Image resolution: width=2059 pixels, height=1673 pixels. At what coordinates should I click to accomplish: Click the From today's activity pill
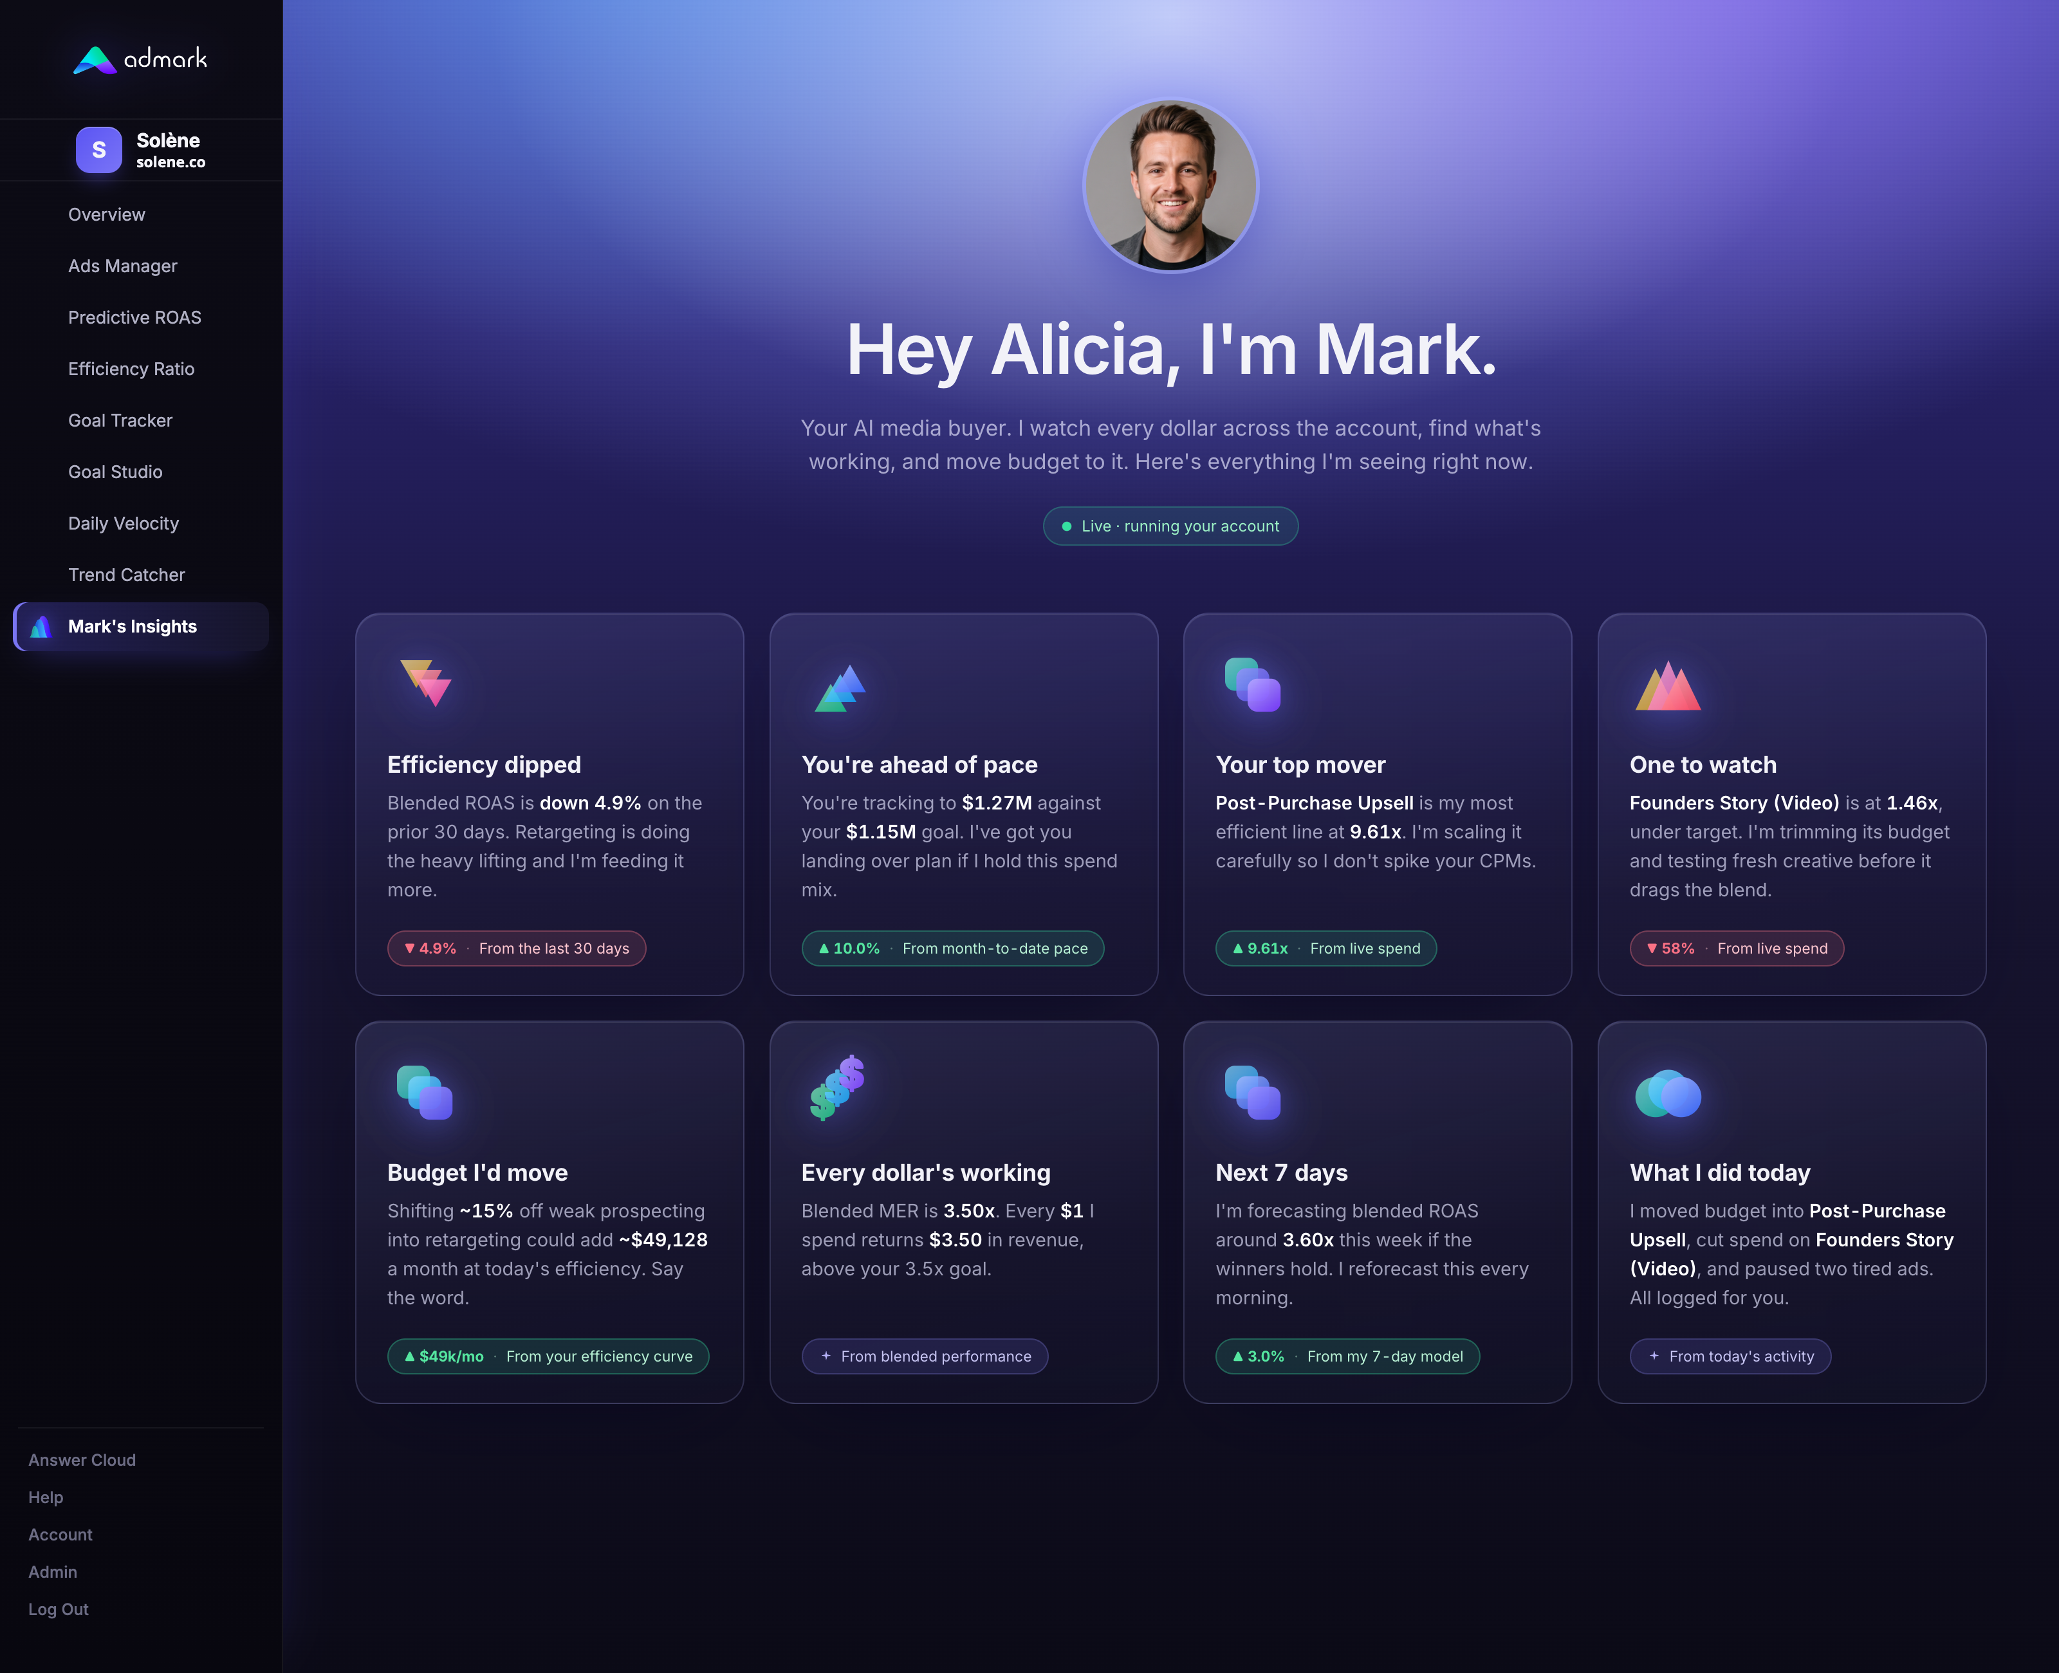coord(1730,1356)
